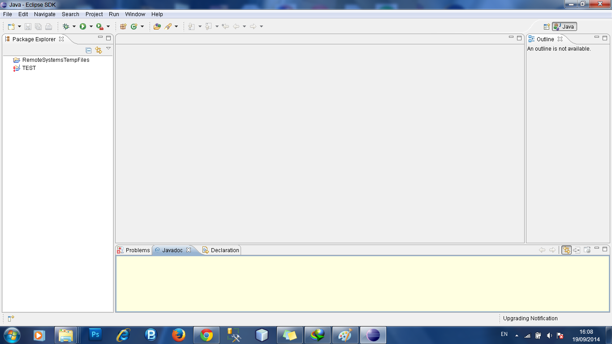Viewport: 612px width, 344px height.
Task: Start debugging with the Debug toolbar icon
Action: click(x=66, y=26)
